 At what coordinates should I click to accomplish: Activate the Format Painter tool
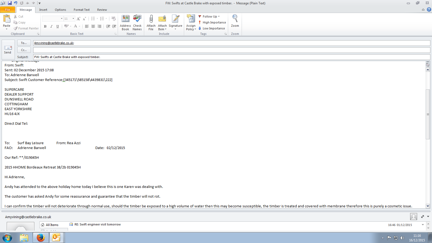(26, 28)
